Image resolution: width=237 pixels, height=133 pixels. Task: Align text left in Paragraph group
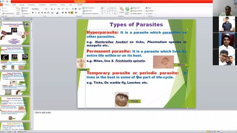pos(63,13)
